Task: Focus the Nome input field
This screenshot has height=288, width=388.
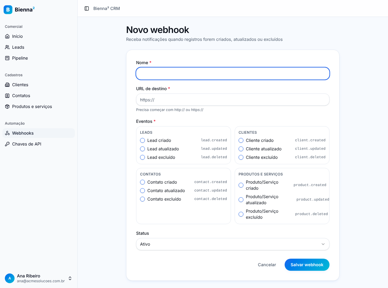Action: click(x=233, y=74)
